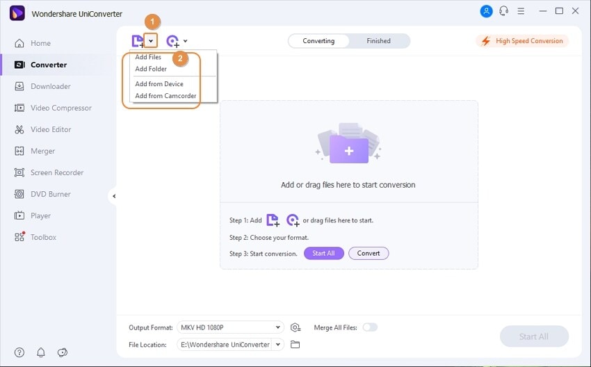Choose Add Folder from the menu
The width and height of the screenshot is (591, 367).
[x=151, y=69]
